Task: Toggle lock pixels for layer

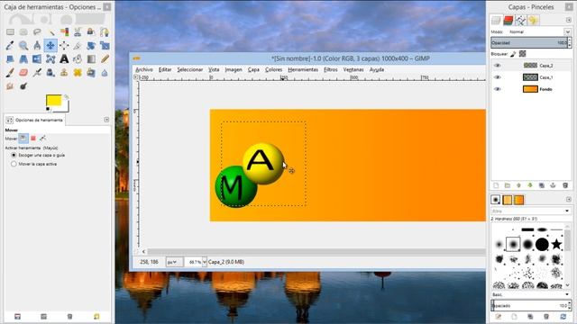Action: tap(513, 54)
